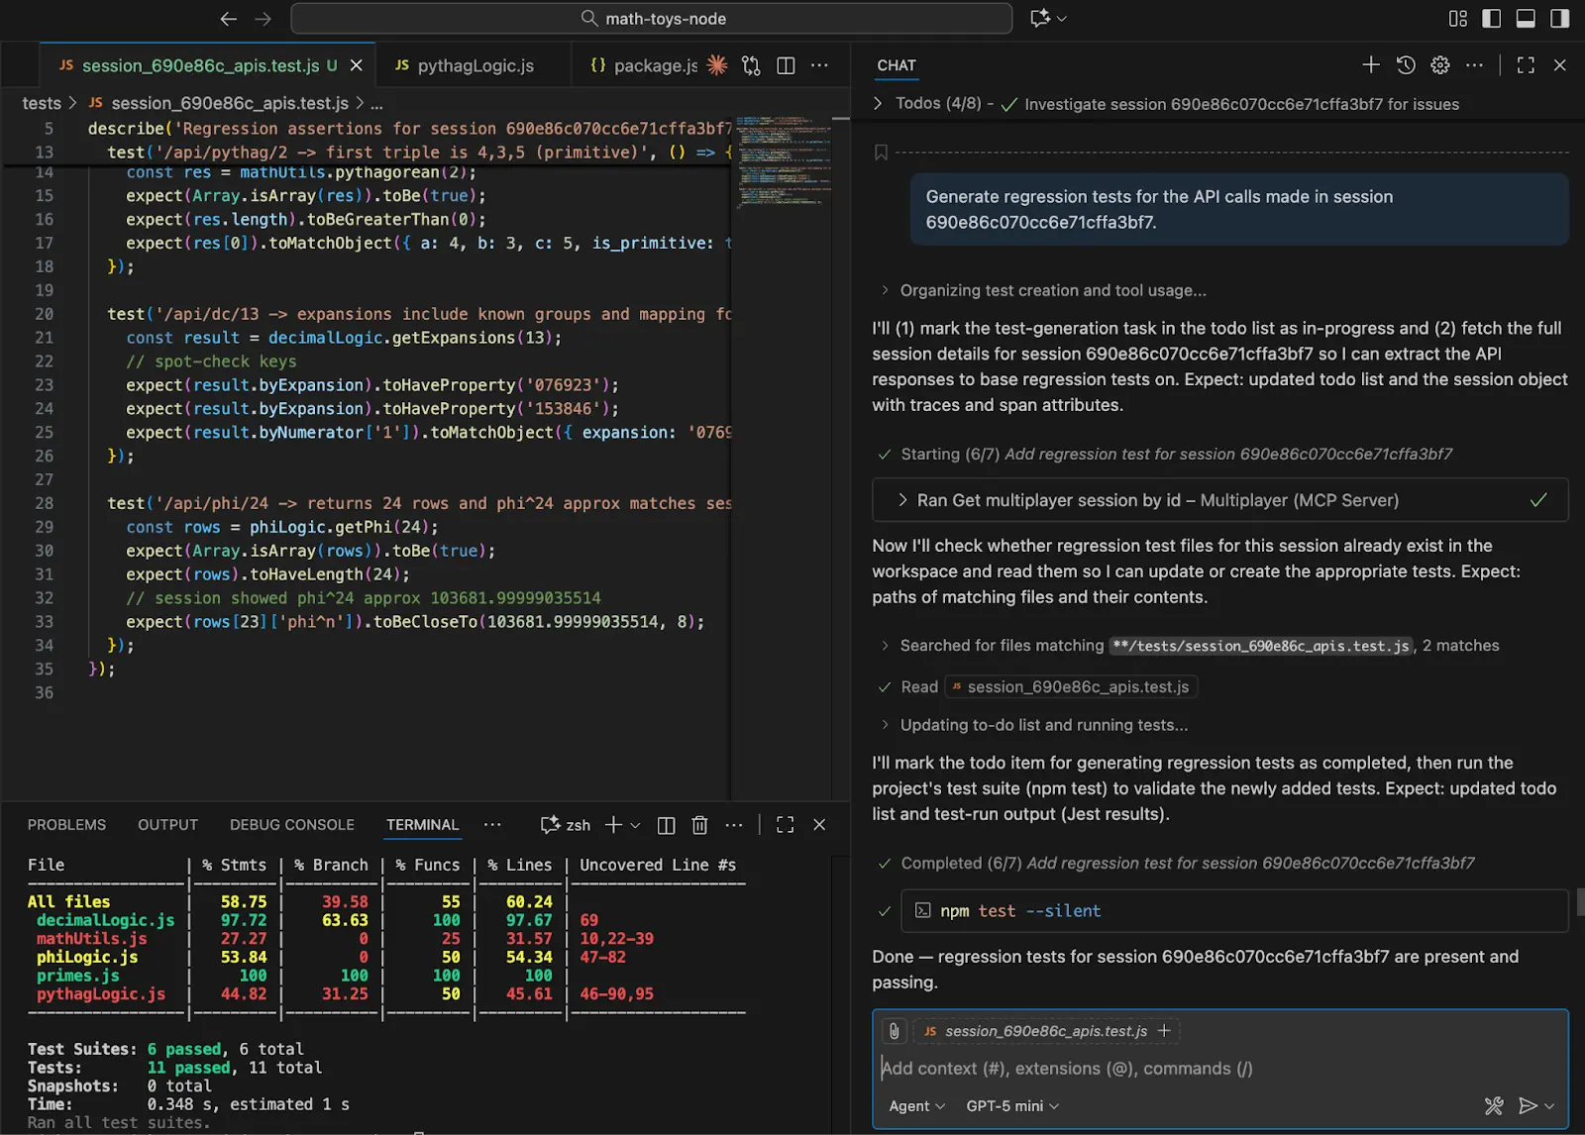Split the terminal pane
1585x1135 pixels.
[665, 824]
